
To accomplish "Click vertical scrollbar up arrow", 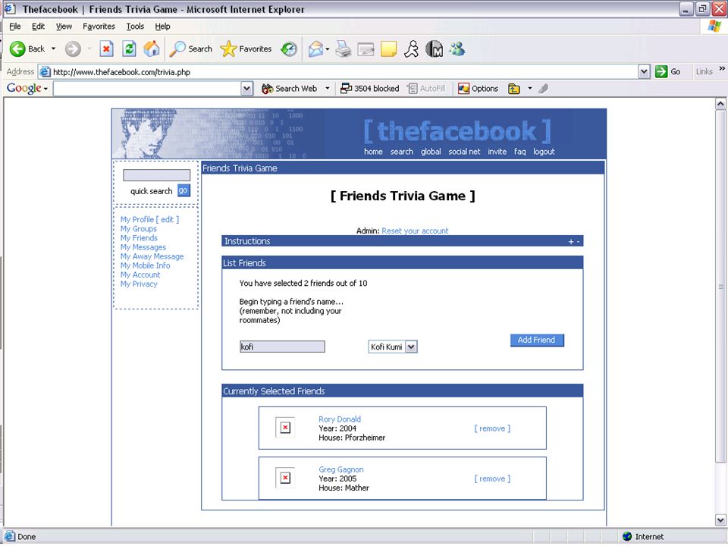I will [x=720, y=104].
